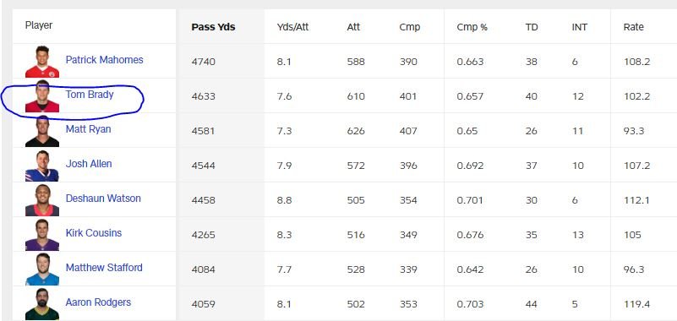Click the Aaron Rodgers row headshot thumbnail

[x=42, y=304]
